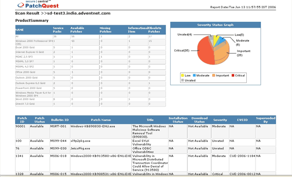Click the Severity column header
The width and height of the screenshot is (292, 177).
(220, 120)
